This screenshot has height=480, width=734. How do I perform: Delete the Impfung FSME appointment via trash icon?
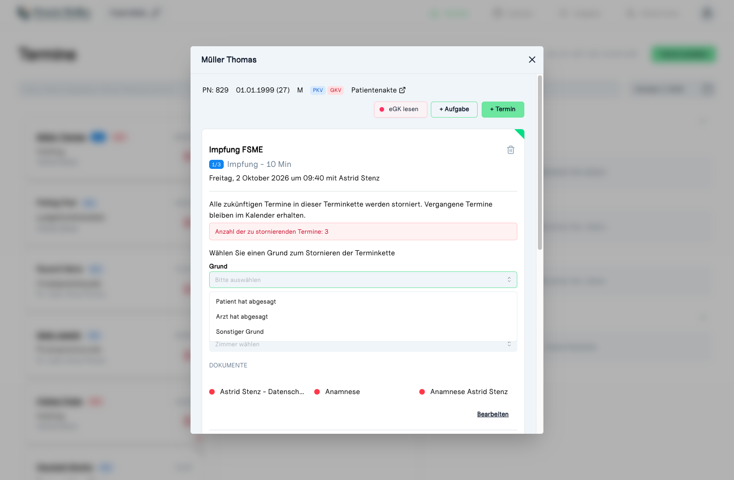[x=511, y=150]
